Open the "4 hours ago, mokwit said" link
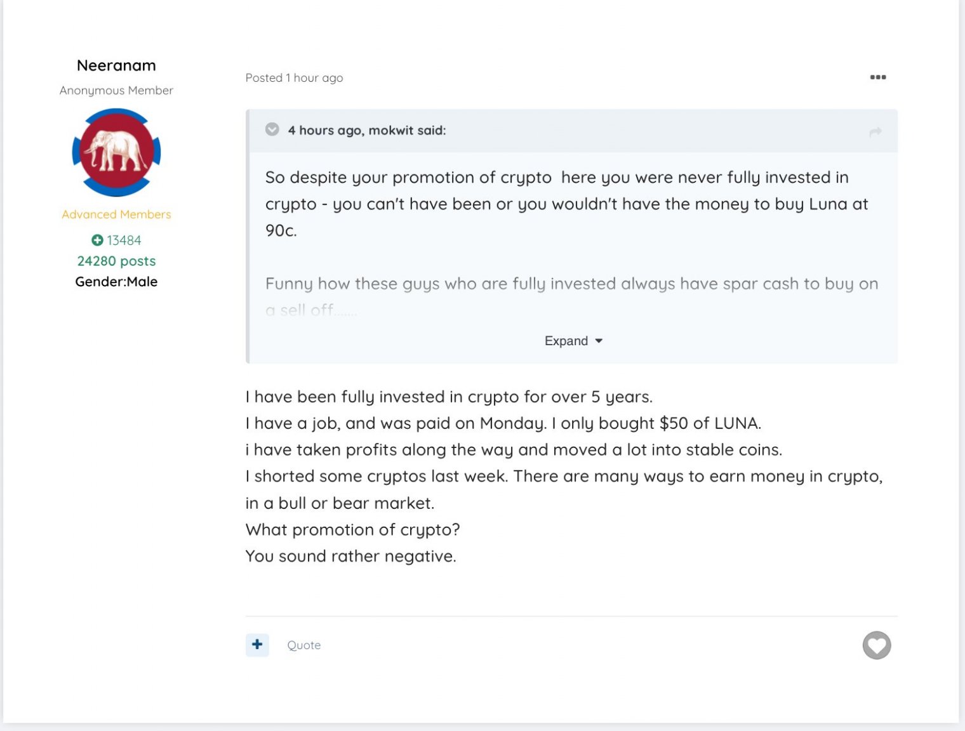The width and height of the screenshot is (965, 731). [366, 130]
